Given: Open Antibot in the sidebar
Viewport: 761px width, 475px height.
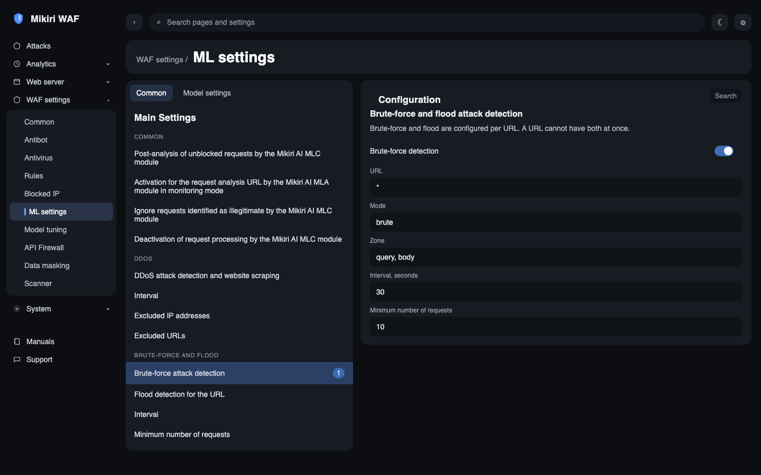Looking at the screenshot, I should (61, 140).
